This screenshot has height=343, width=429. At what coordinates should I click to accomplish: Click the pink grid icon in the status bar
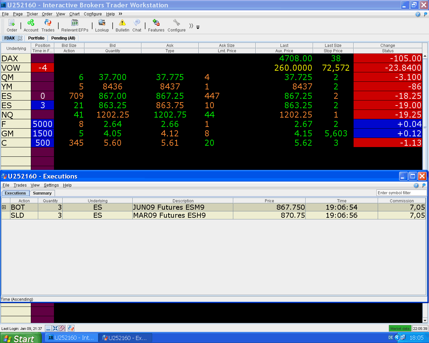click(x=62, y=328)
